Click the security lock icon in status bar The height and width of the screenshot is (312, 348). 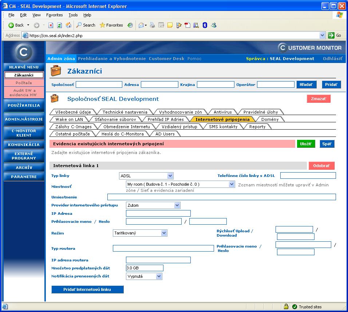point(286,307)
